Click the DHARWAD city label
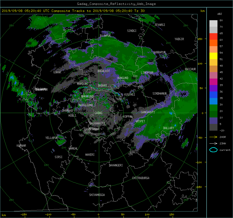 tap(67, 111)
